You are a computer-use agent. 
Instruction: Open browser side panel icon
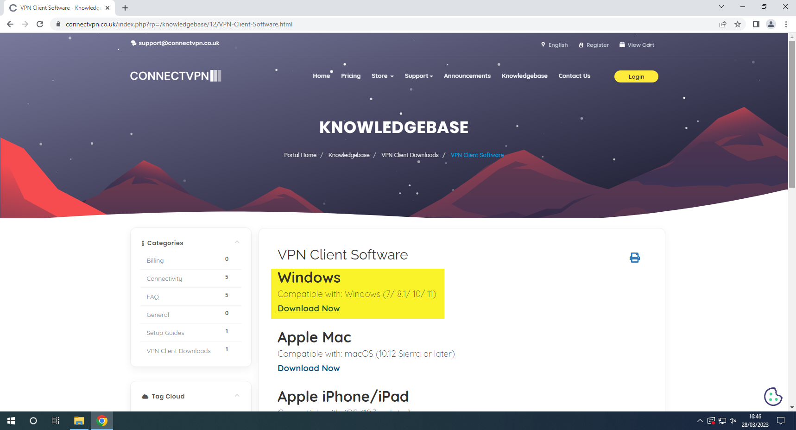(756, 24)
